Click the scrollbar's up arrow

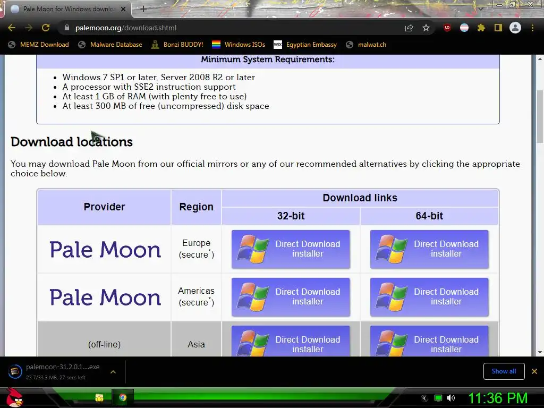(x=540, y=59)
